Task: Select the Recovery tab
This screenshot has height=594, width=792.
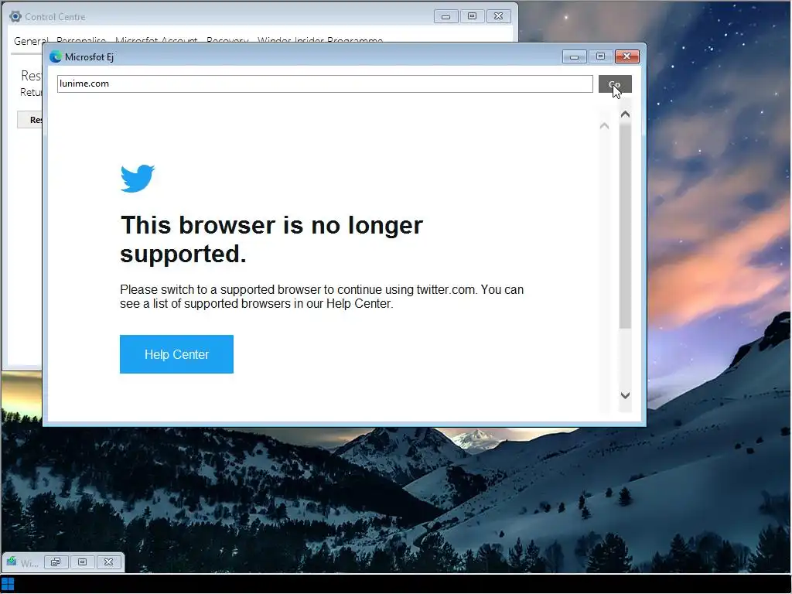Action: (x=227, y=40)
